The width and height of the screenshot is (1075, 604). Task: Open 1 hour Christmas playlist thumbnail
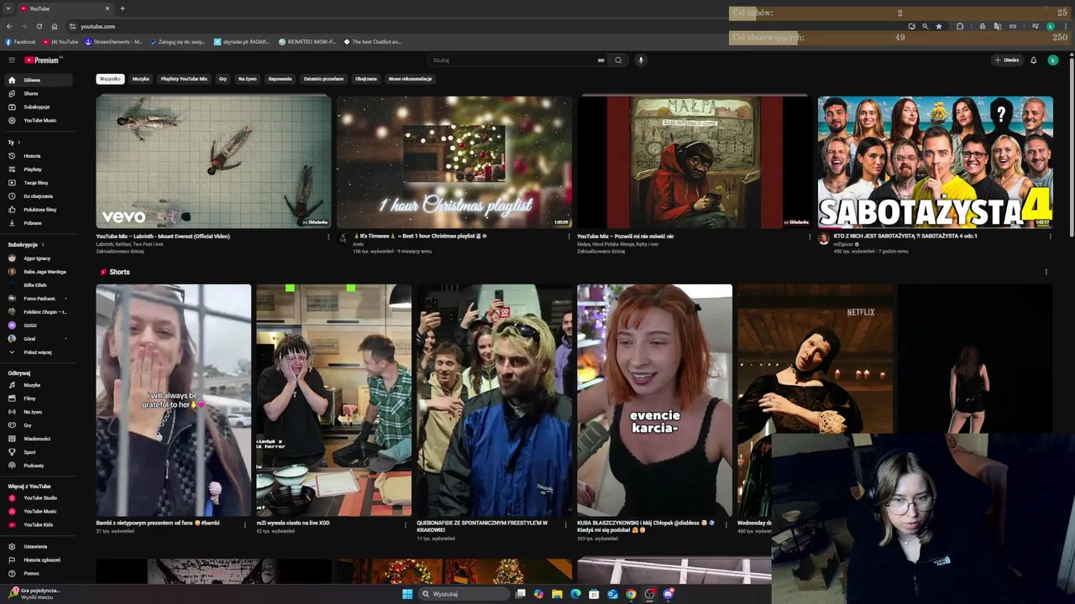click(x=454, y=161)
